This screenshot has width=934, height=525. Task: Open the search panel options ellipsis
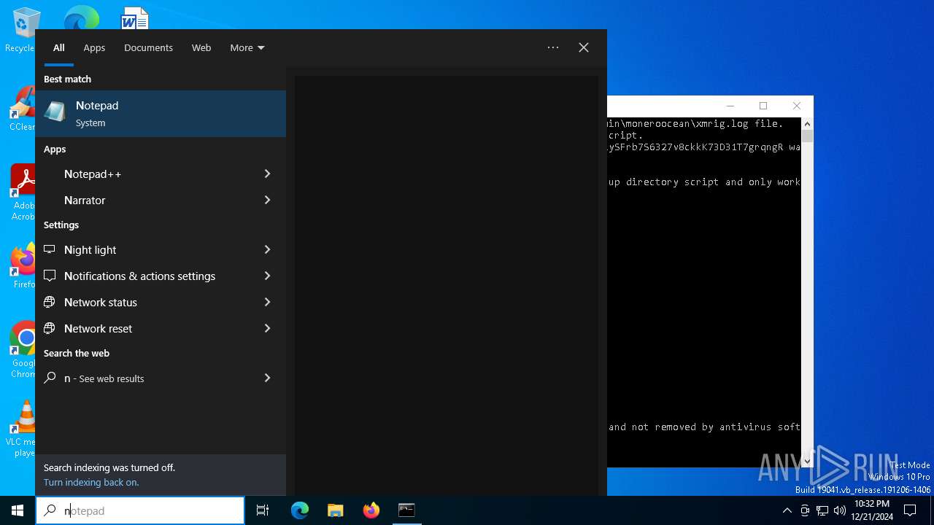553,47
